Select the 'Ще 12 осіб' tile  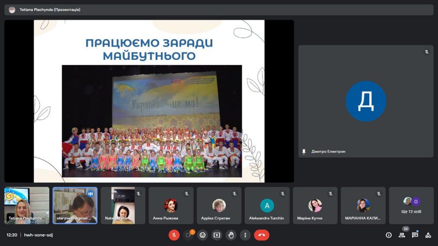[411, 205]
